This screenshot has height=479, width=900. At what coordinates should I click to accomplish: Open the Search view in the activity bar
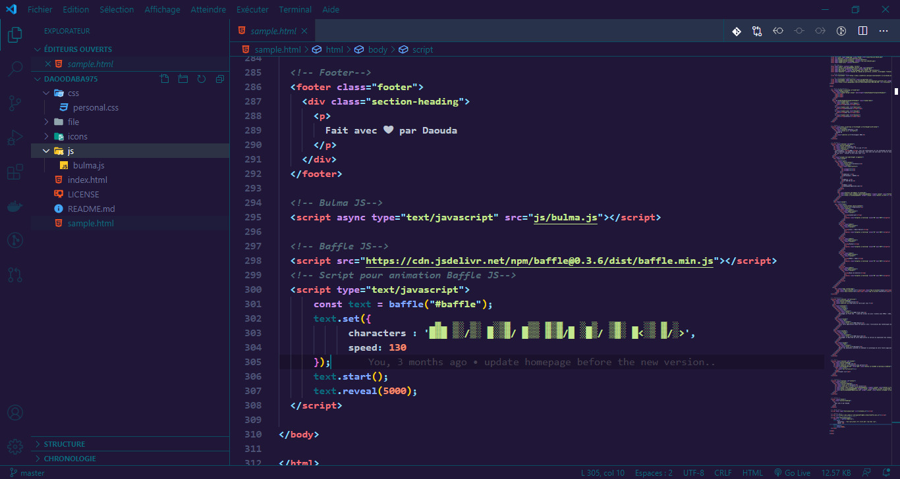point(14,68)
